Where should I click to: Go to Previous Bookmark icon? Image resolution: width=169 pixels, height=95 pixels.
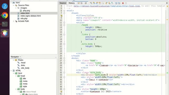(x=106, y=3)
